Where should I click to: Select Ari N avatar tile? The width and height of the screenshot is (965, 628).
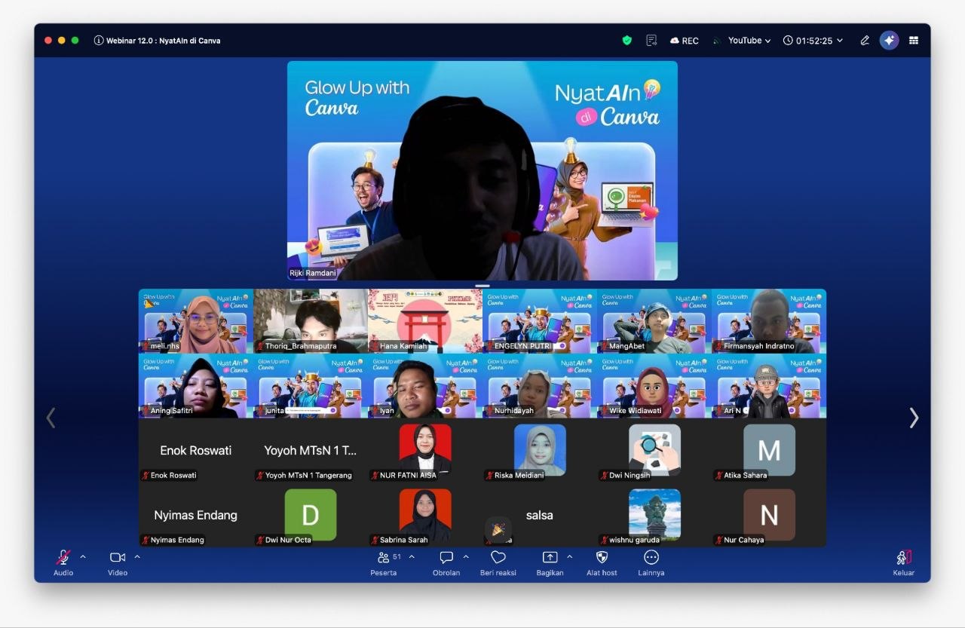pyautogui.click(x=769, y=386)
